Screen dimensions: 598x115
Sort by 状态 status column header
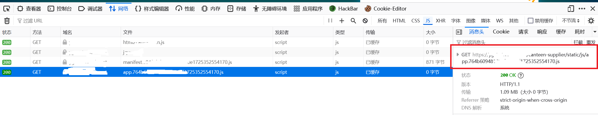(x=15, y=32)
